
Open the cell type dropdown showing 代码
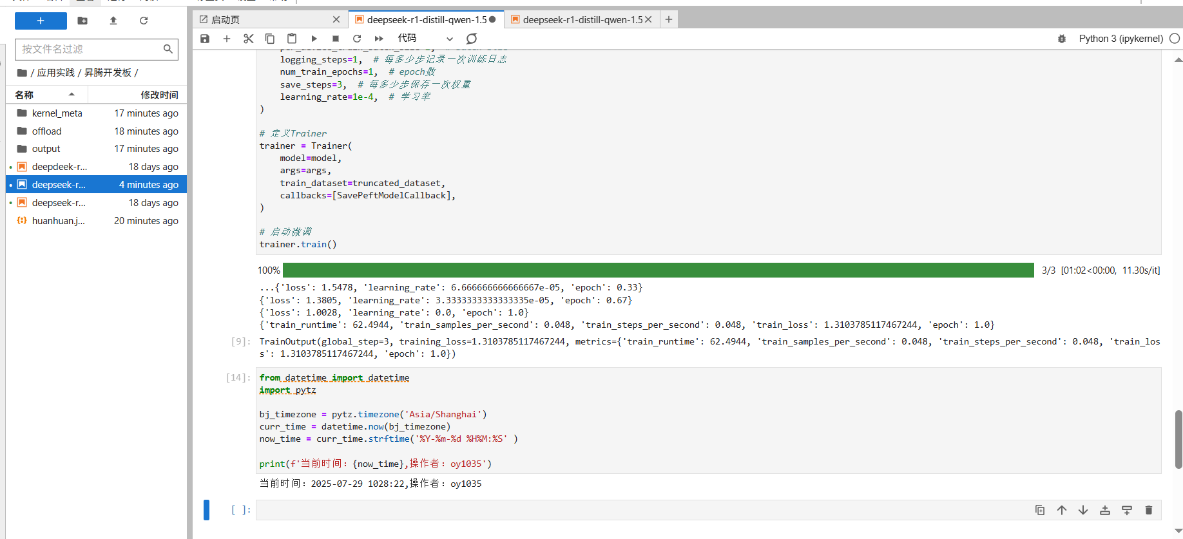(425, 39)
